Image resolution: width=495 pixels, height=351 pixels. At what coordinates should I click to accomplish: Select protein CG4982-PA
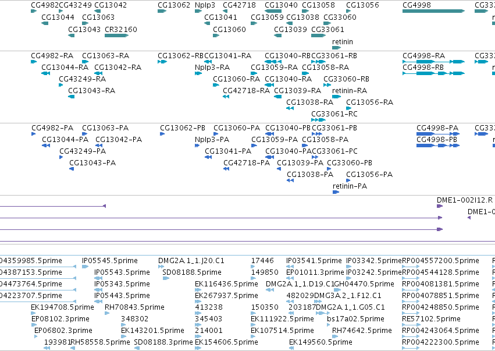pos(52,128)
